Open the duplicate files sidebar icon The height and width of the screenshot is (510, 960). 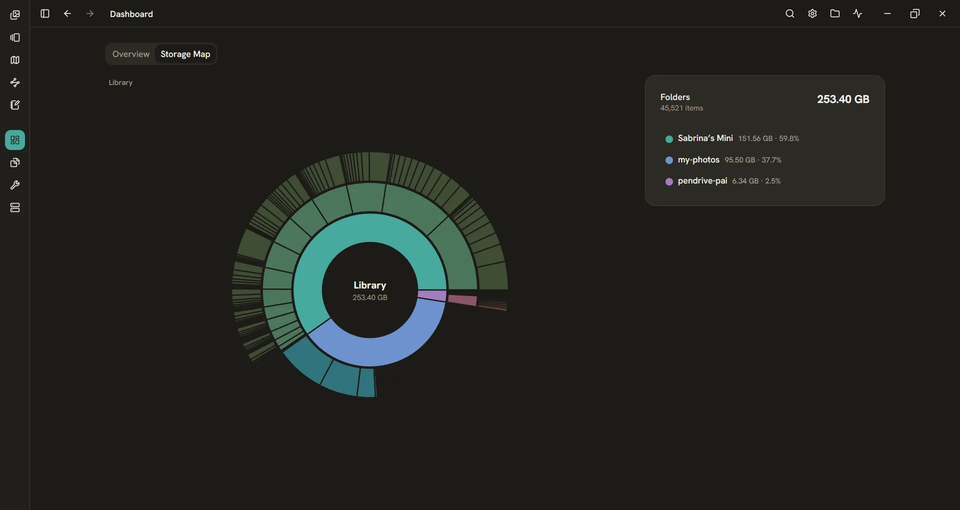point(15,162)
